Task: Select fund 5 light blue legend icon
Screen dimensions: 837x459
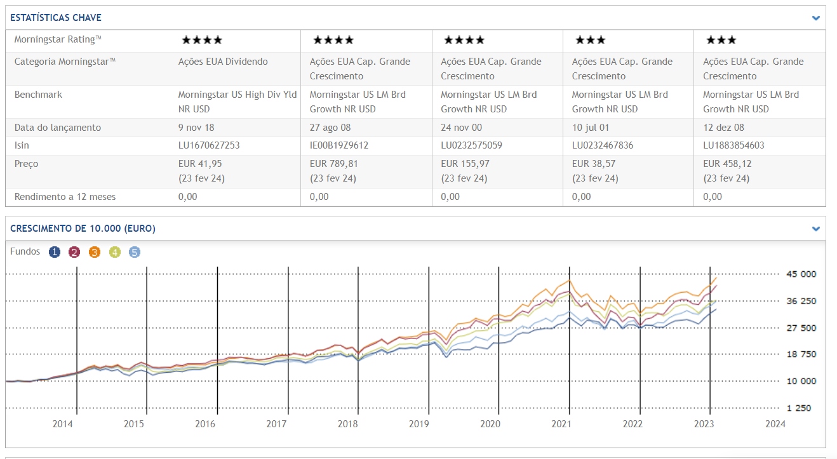Action: [x=134, y=252]
